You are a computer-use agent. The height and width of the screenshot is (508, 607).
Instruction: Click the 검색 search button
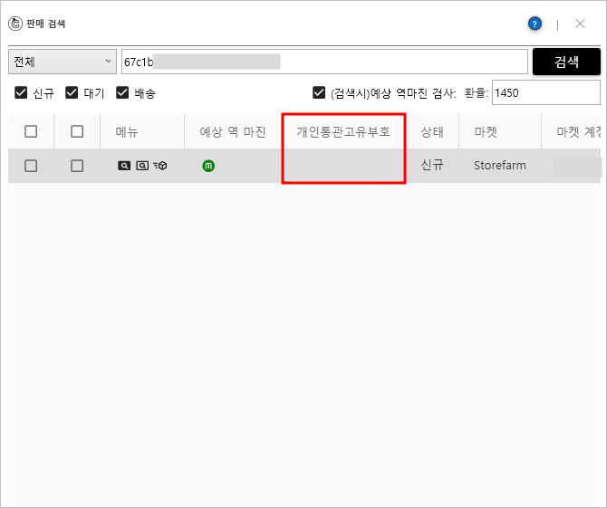click(566, 62)
